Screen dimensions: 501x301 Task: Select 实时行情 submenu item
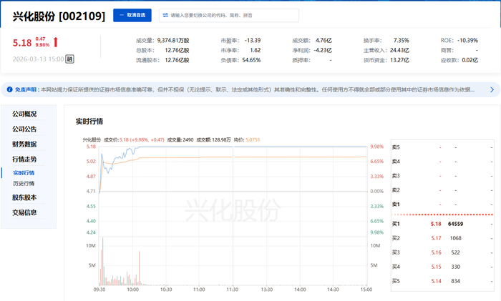click(24, 173)
